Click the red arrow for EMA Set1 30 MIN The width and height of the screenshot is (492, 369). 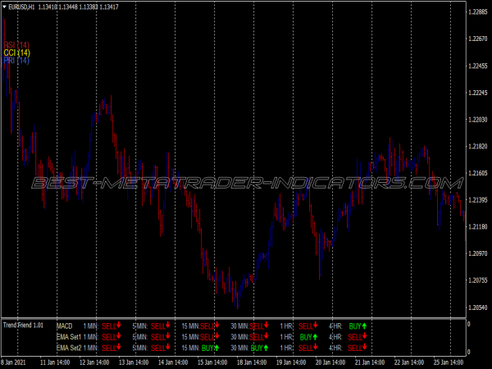tap(266, 336)
